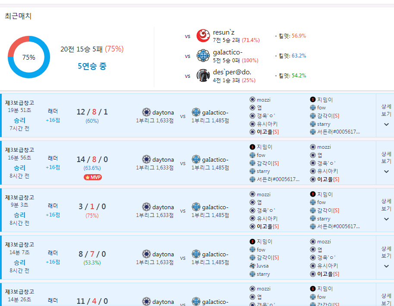Click red icon beside 지밈이 in 9분 3초 match
Image resolution: width=394 pixels, height=306 pixels.
313,194
